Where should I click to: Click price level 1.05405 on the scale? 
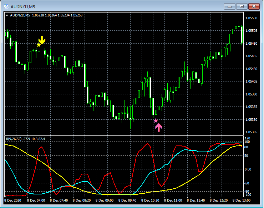pyautogui.click(x=252, y=81)
